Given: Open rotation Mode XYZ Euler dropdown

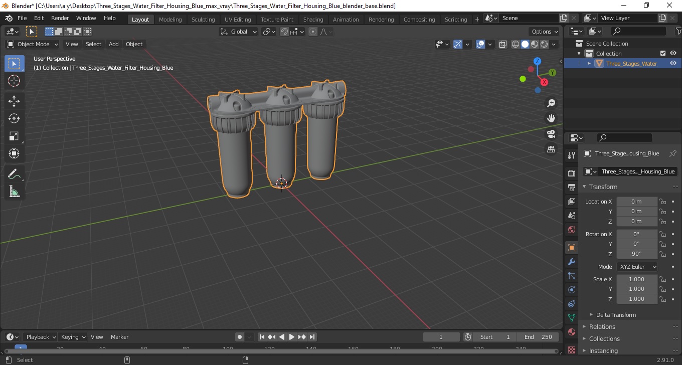Looking at the screenshot, I should (637, 267).
